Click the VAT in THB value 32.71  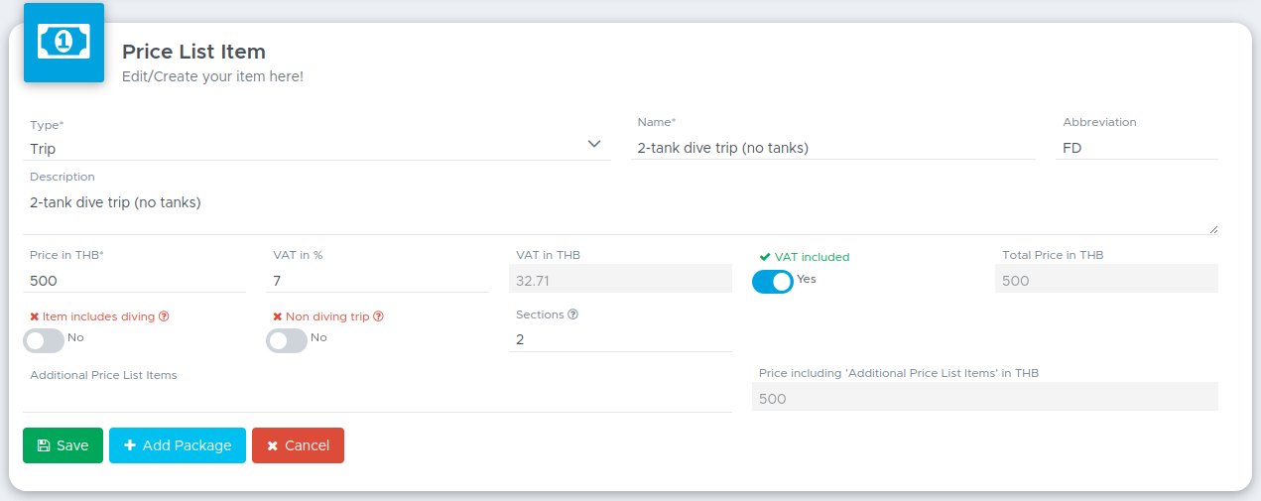click(x=620, y=280)
